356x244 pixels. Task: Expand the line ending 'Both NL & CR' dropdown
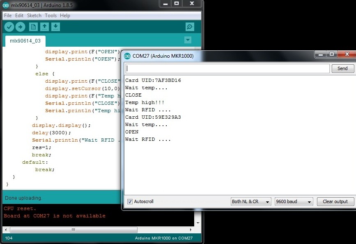(250, 201)
